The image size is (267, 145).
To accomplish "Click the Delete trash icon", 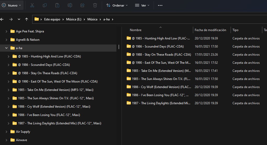I will pos(95,5).
